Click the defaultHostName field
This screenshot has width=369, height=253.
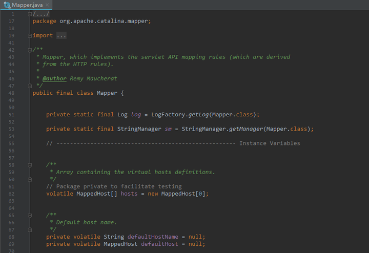point(153,237)
